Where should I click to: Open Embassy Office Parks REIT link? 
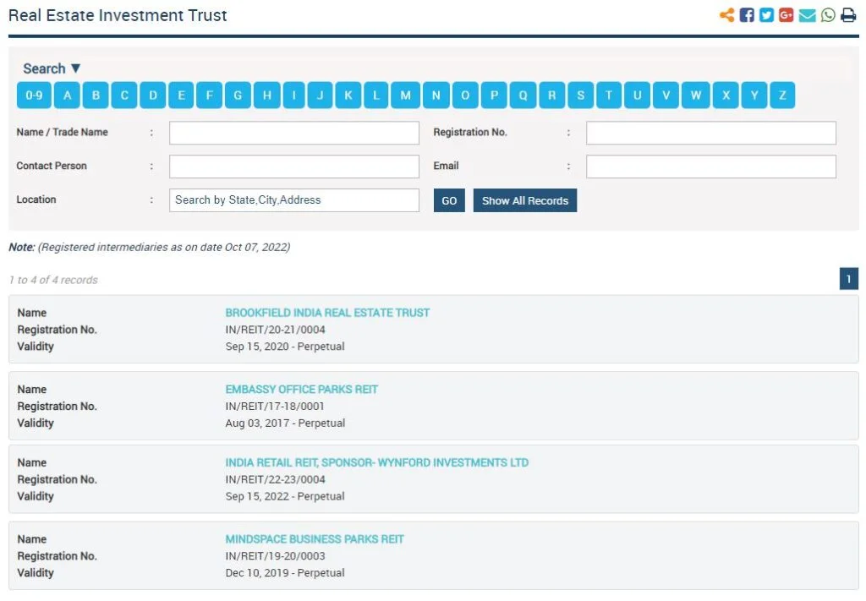(302, 390)
